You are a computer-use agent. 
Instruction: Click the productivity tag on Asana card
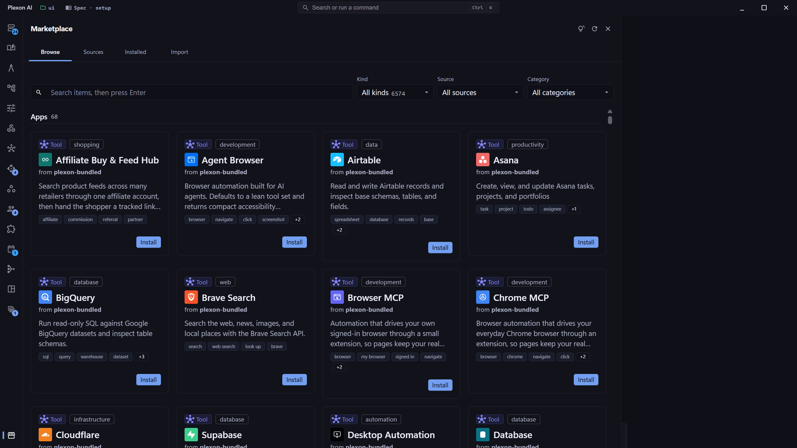point(528,145)
